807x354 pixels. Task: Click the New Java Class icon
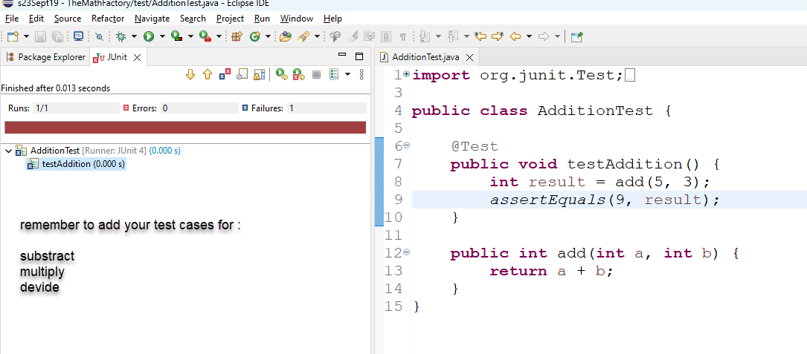[x=255, y=36]
